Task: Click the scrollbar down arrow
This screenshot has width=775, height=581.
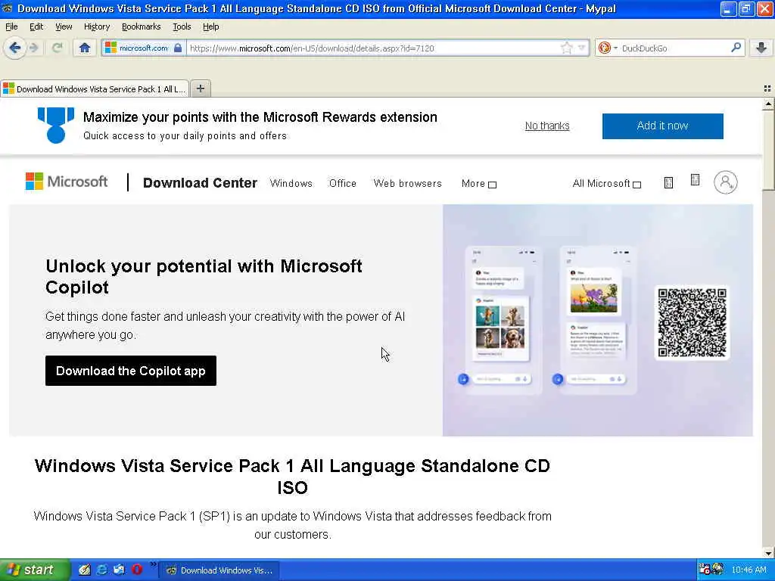Action: click(768, 553)
